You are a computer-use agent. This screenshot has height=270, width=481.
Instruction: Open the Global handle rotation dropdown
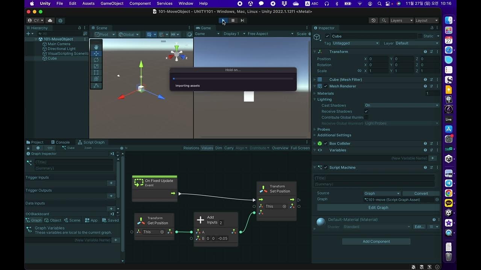pos(129,34)
